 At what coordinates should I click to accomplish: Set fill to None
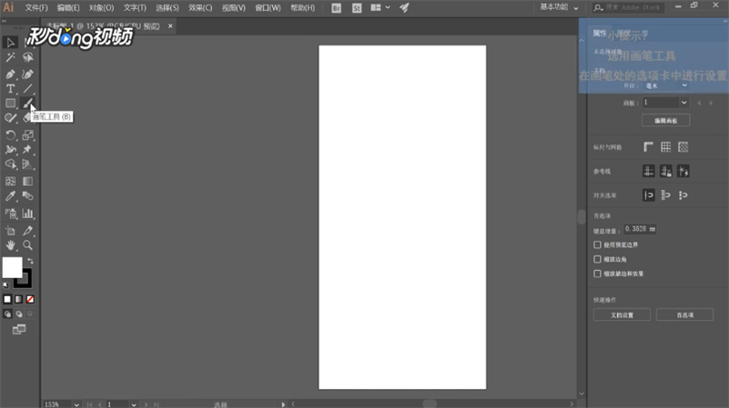coord(30,299)
